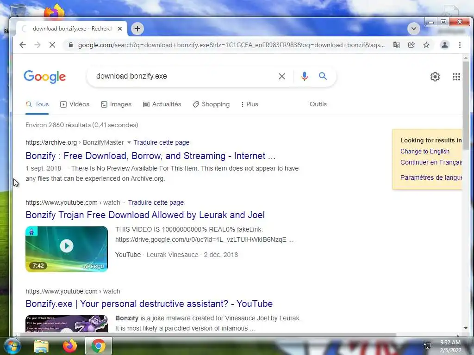Open Google settings gear
The width and height of the screenshot is (474, 355).
pyautogui.click(x=435, y=77)
